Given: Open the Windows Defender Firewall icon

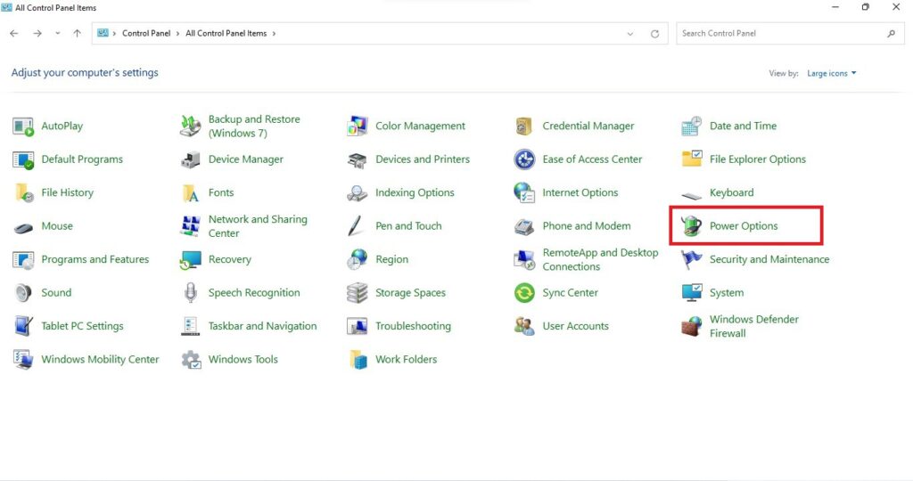Looking at the screenshot, I should (692, 326).
